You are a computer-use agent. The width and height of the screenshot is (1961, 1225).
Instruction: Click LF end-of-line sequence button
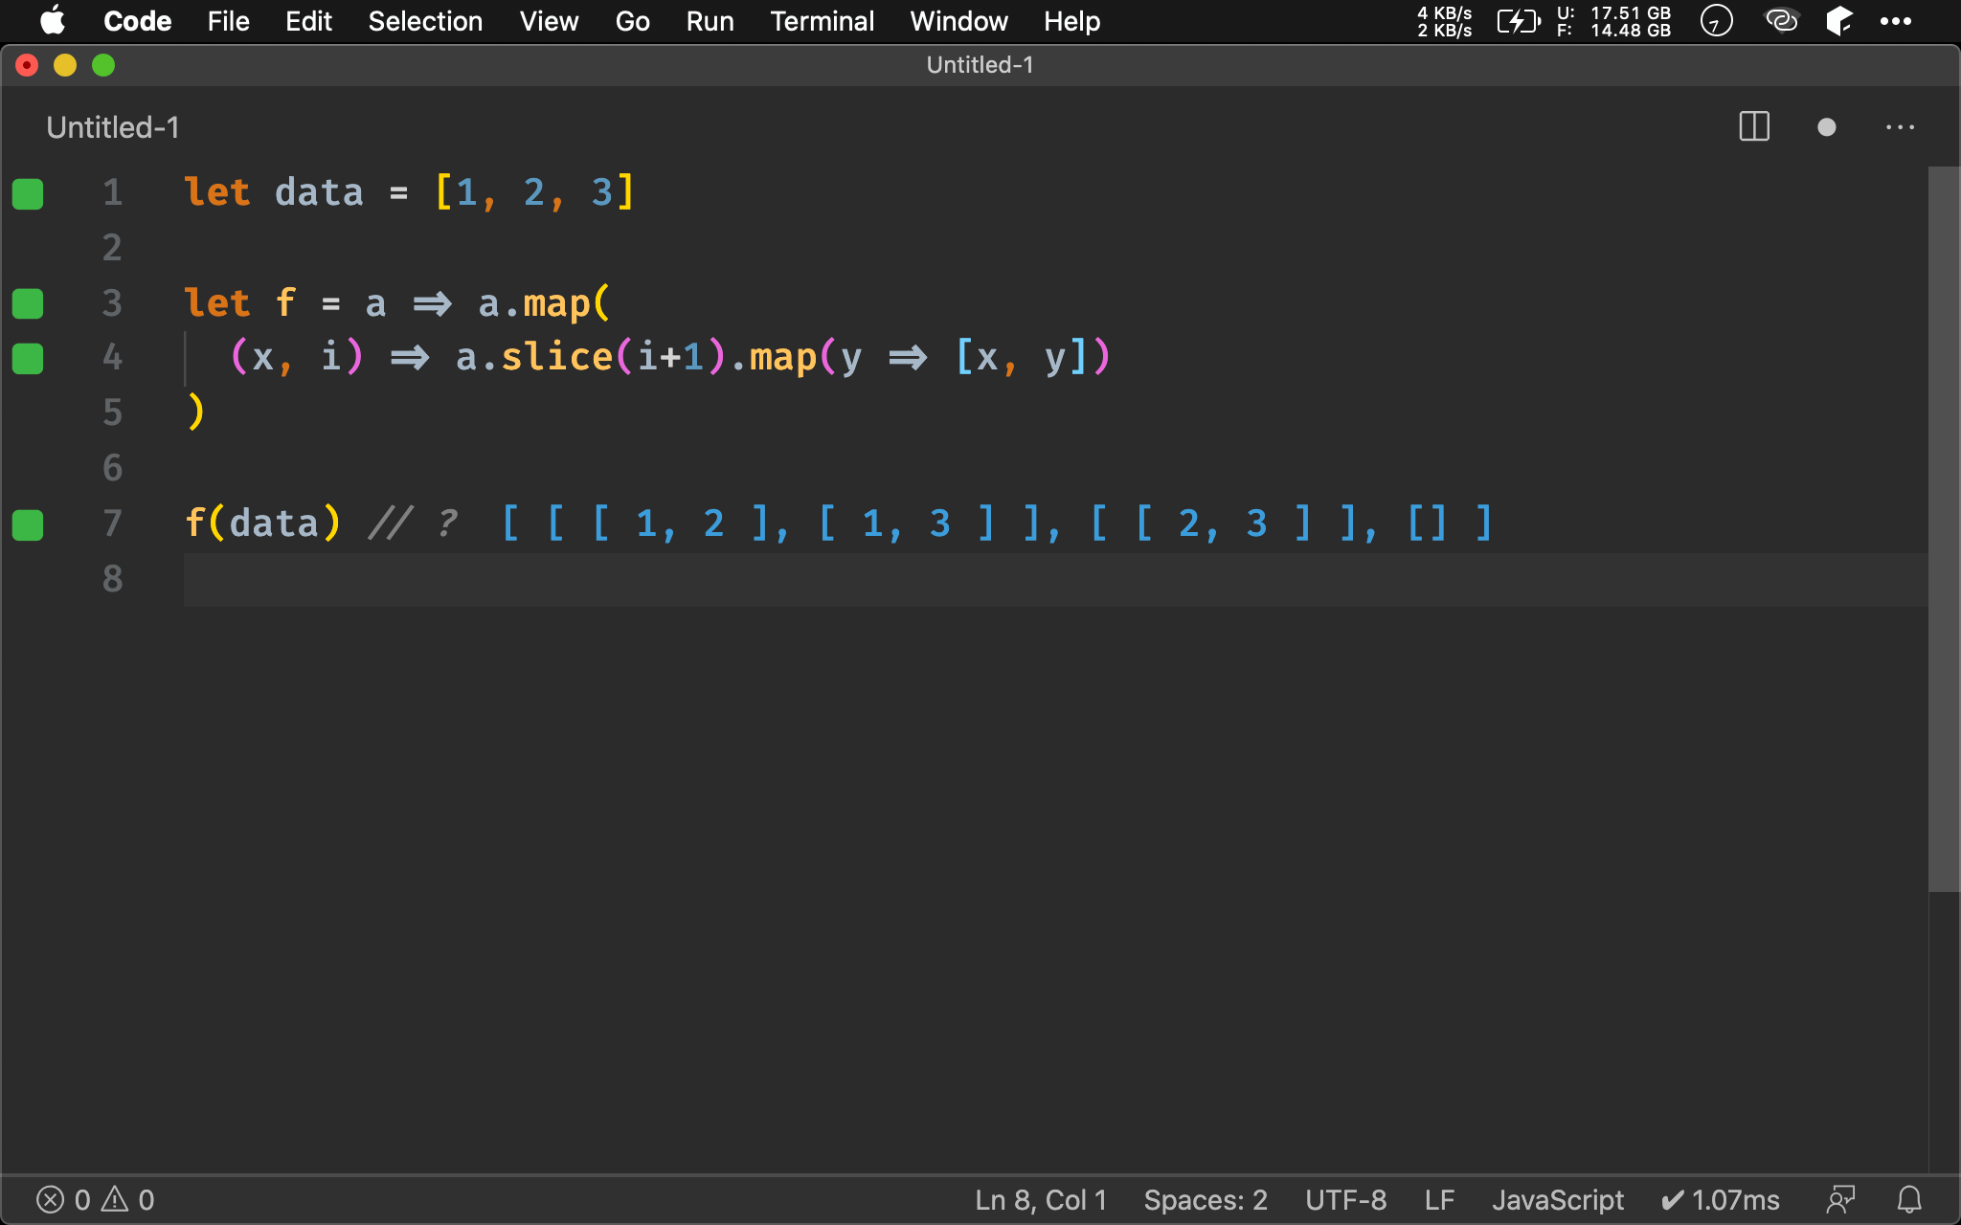tap(1439, 1199)
